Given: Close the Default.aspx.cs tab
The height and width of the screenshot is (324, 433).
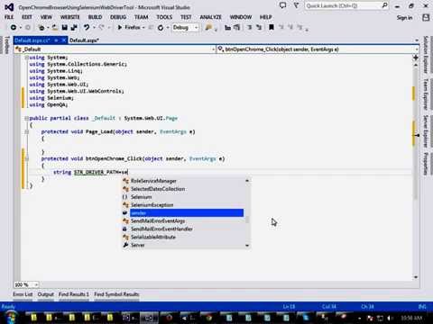Looking at the screenshot, I should tap(64, 40).
